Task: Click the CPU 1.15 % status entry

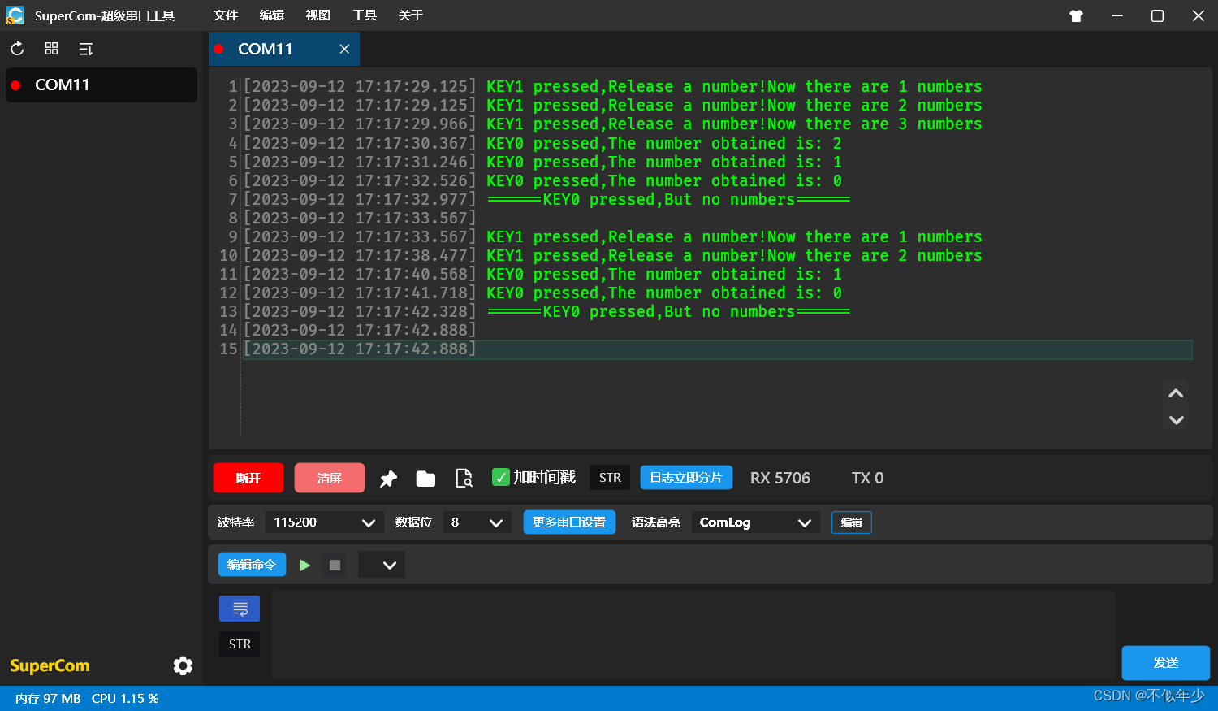Action: click(x=125, y=699)
